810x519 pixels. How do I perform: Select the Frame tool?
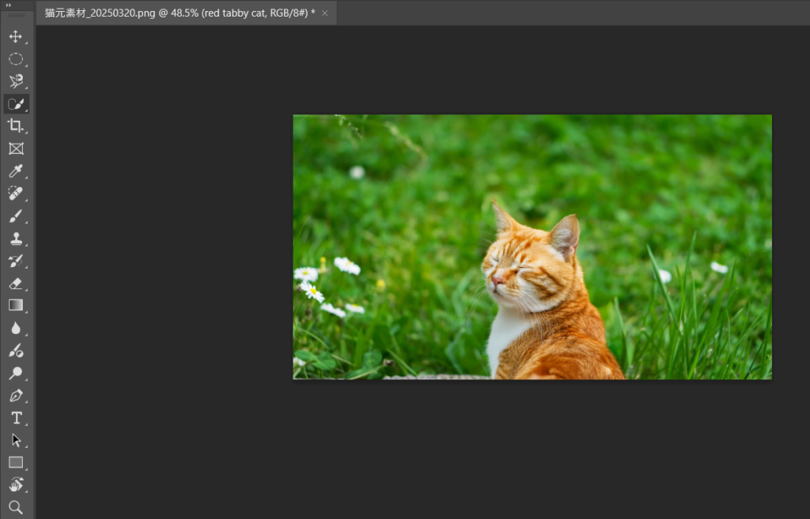click(16, 149)
